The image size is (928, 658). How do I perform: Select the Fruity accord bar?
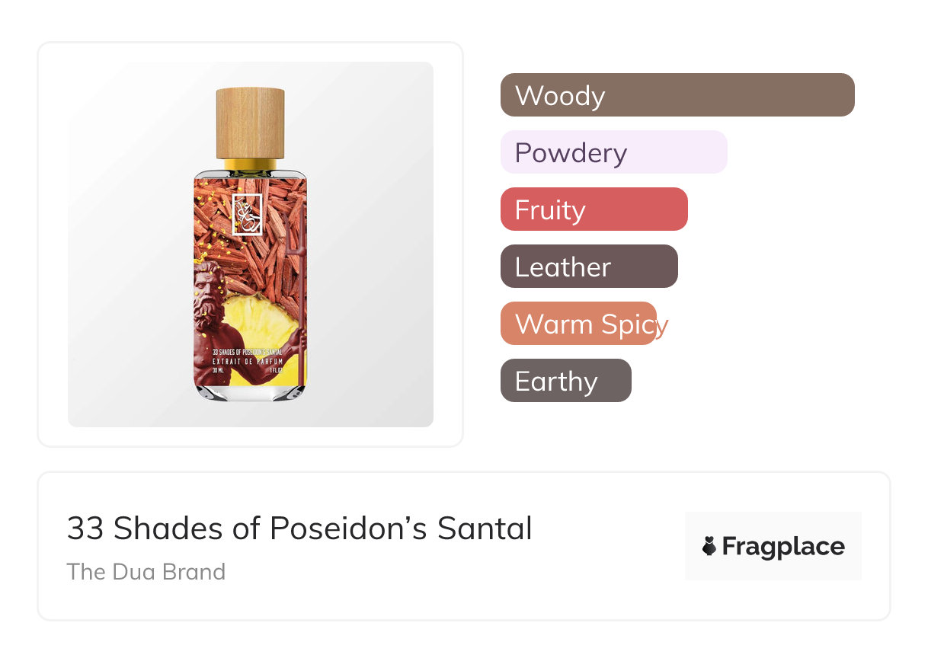point(594,209)
